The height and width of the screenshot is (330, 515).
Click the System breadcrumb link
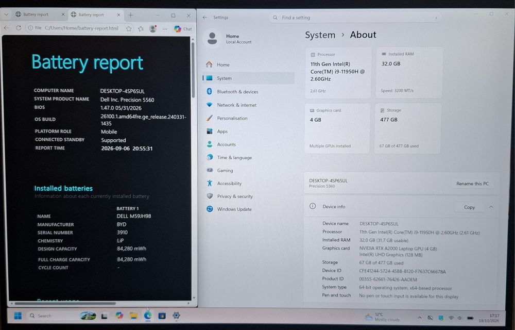point(320,35)
